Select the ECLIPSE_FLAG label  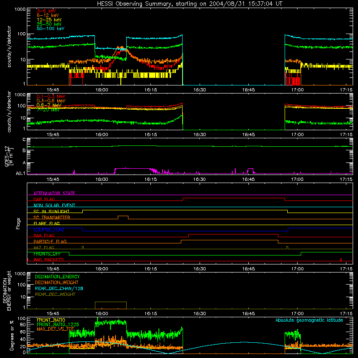point(49,230)
